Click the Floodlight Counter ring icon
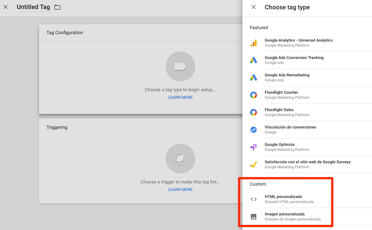 [x=254, y=95]
